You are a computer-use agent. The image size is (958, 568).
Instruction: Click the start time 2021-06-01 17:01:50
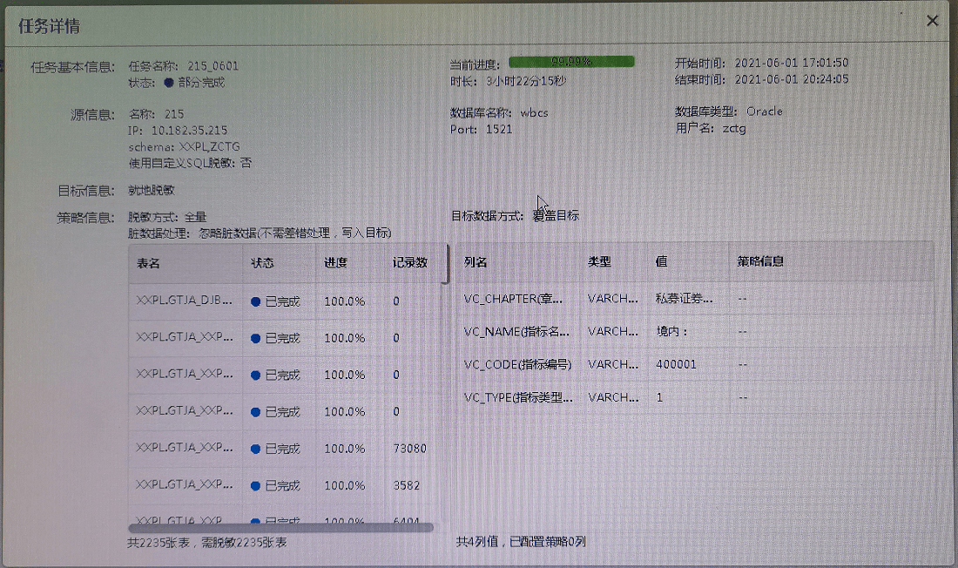tap(791, 63)
